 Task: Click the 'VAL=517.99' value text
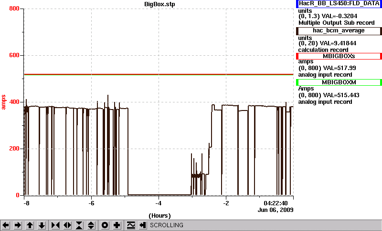click(x=339, y=68)
